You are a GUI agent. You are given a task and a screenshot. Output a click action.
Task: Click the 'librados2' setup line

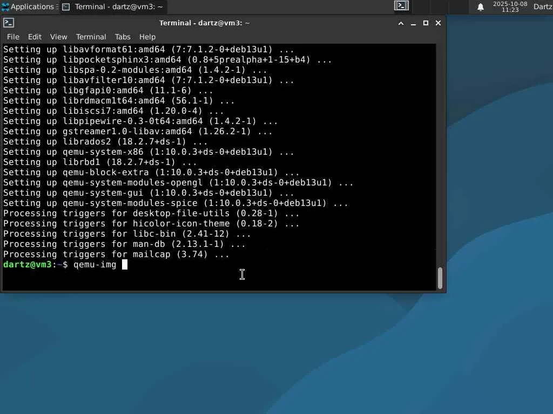105,142
